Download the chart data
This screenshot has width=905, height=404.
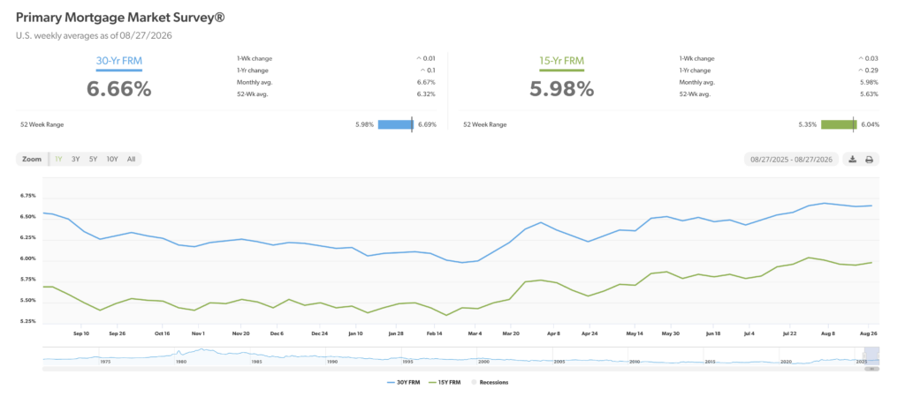853,160
